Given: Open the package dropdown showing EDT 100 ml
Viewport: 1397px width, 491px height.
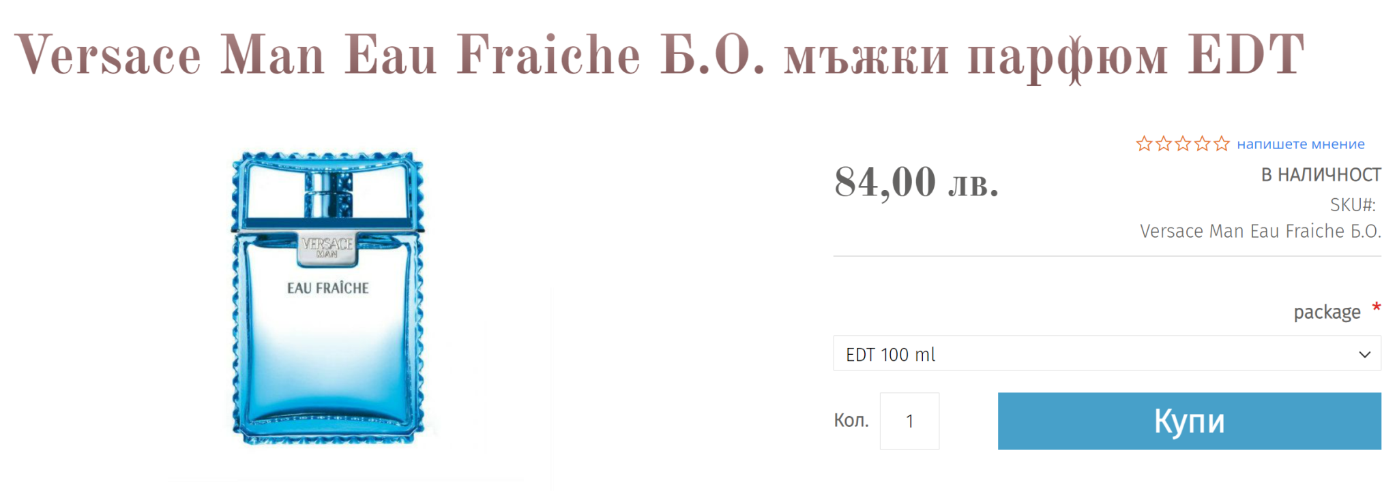Looking at the screenshot, I should pos(1105,353).
